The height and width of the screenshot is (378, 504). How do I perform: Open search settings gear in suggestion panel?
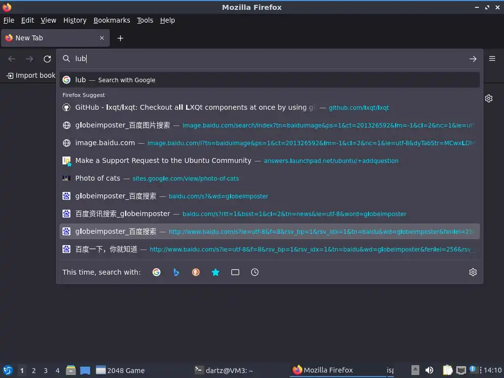(x=473, y=272)
